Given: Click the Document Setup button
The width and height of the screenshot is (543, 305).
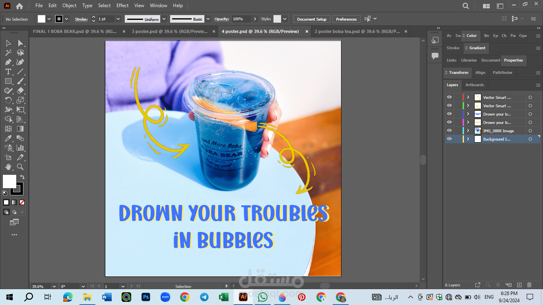Looking at the screenshot, I should (312, 19).
